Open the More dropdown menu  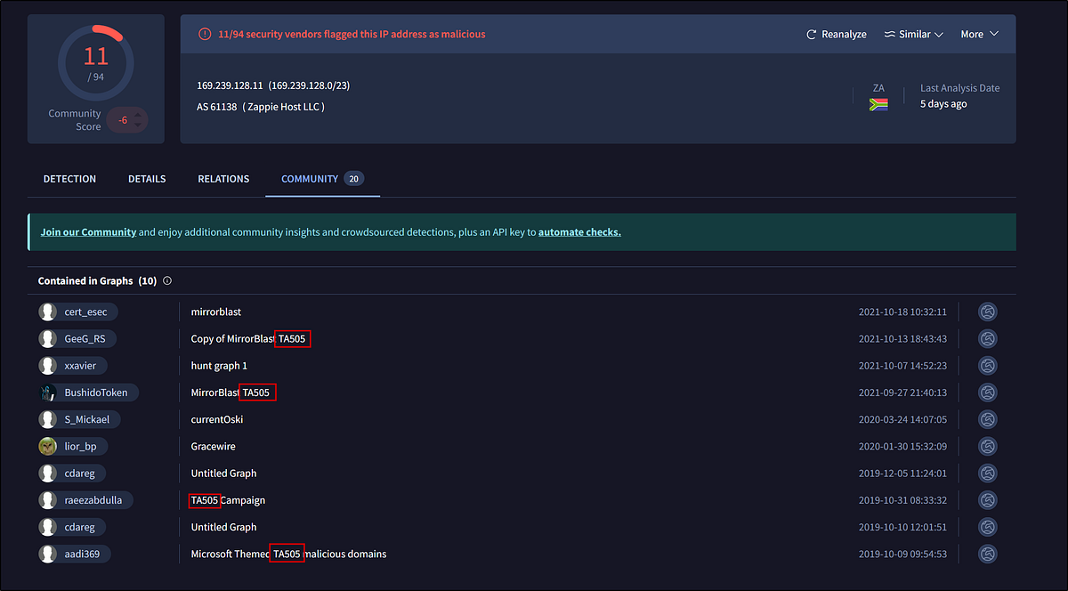(979, 35)
